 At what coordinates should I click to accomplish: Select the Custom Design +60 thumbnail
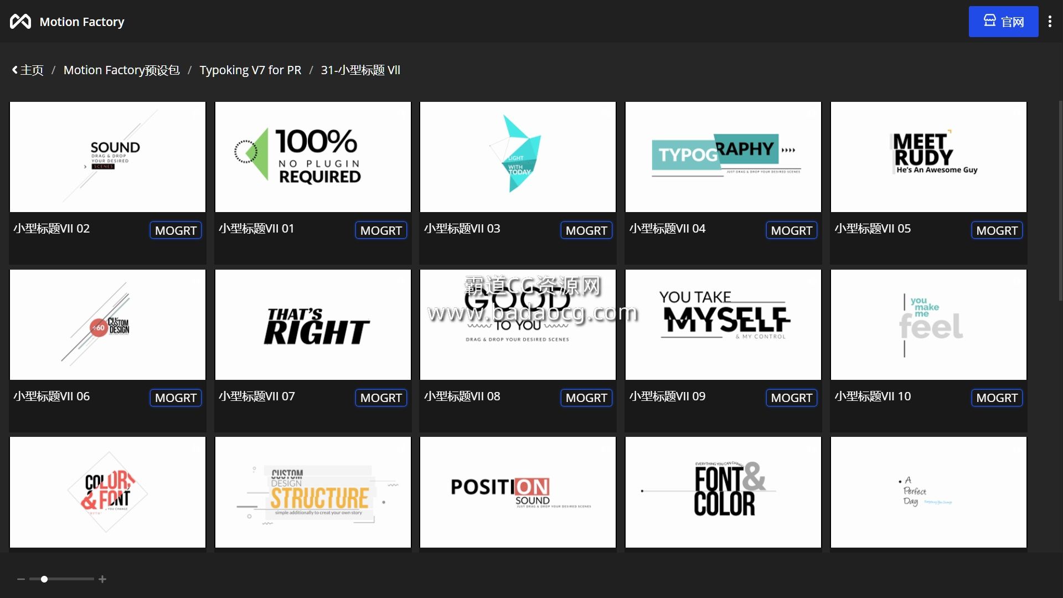point(107,324)
